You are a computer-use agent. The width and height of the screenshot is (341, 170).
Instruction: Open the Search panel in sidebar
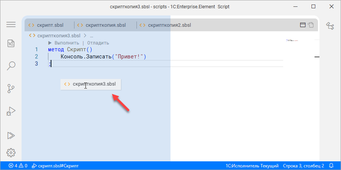tap(11, 66)
